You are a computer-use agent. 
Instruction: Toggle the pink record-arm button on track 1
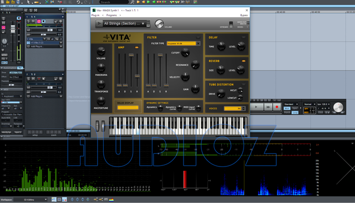point(39,21)
